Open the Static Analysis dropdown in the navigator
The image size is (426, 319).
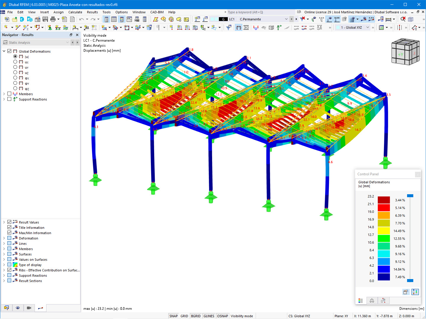(x=67, y=42)
